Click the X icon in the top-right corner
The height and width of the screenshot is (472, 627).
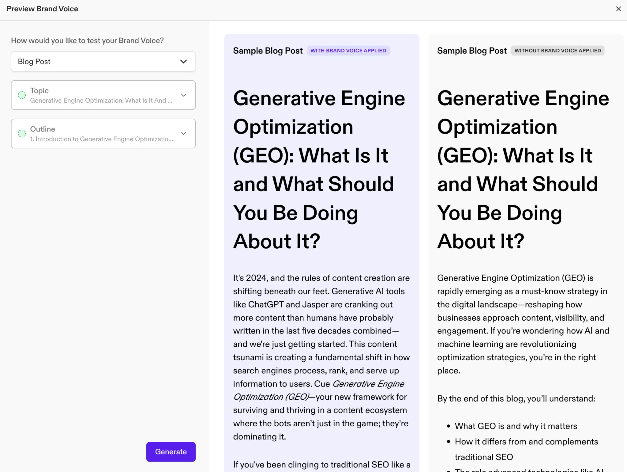(x=619, y=9)
